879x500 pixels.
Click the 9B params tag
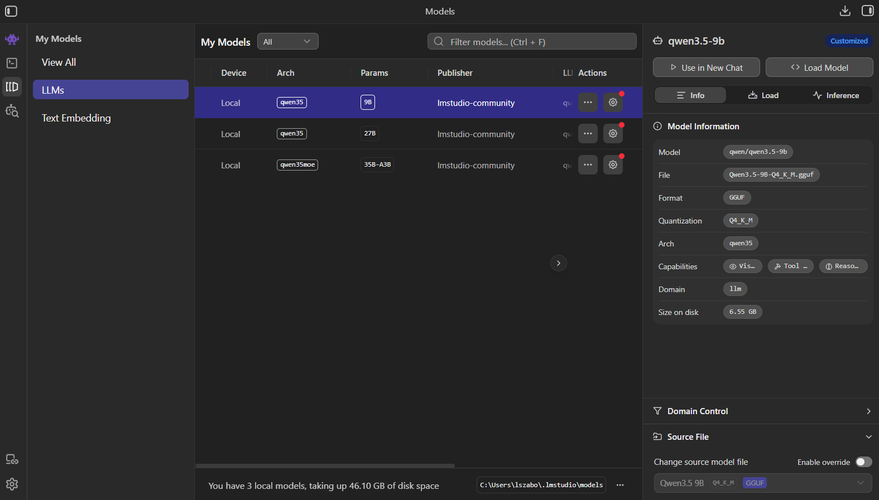coord(368,103)
